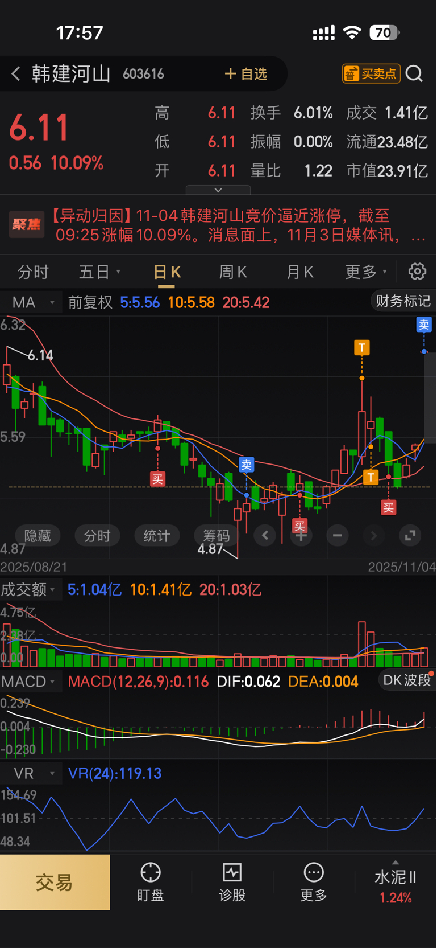Open 筹码 chip distribution
This screenshot has width=437, height=948.
[x=217, y=536]
